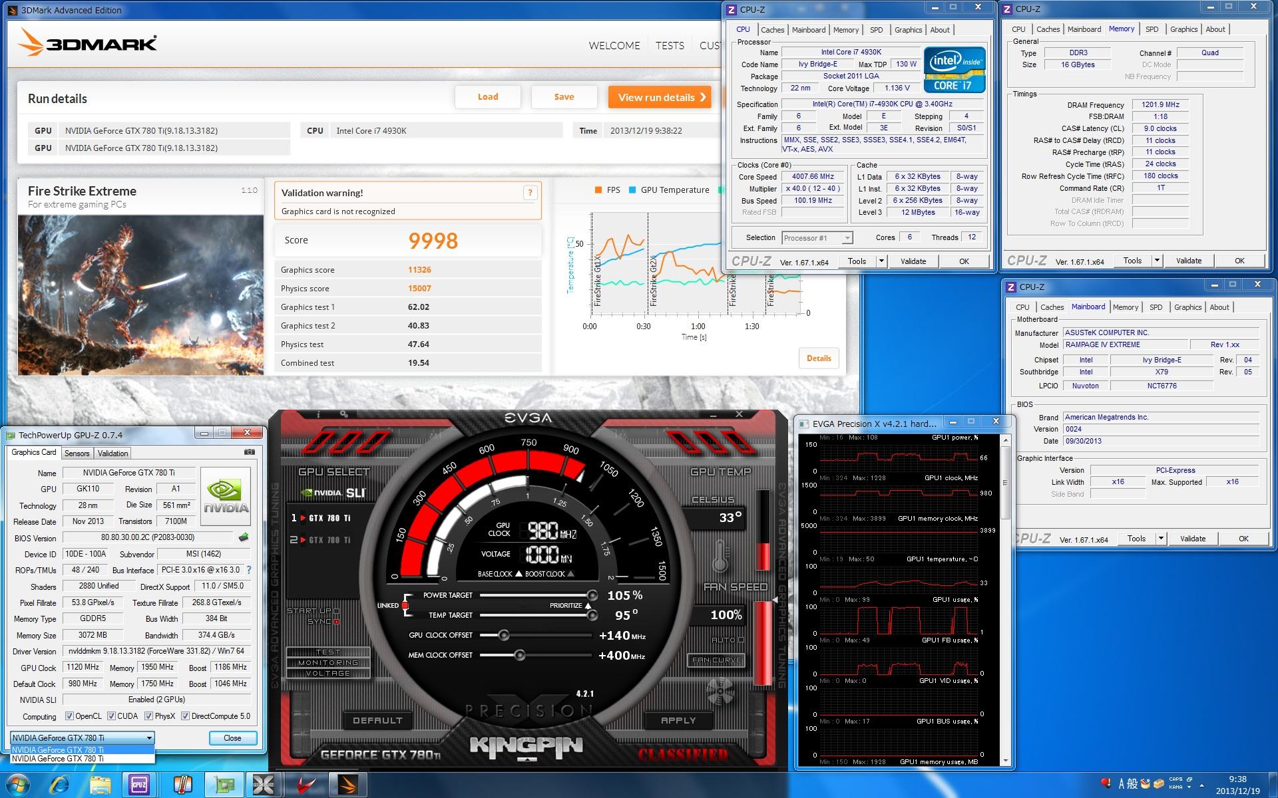Open EVGA Precision settings gears icon
This screenshot has width=1278, height=798.
click(344, 414)
